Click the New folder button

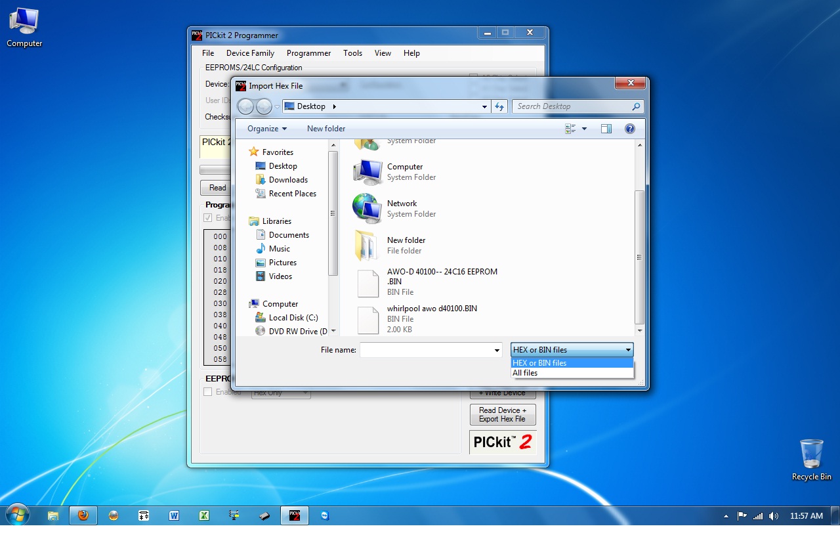(326, 129)
